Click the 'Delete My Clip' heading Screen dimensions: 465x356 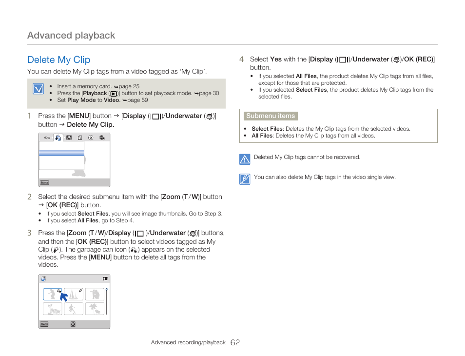(x=58, y=59)
